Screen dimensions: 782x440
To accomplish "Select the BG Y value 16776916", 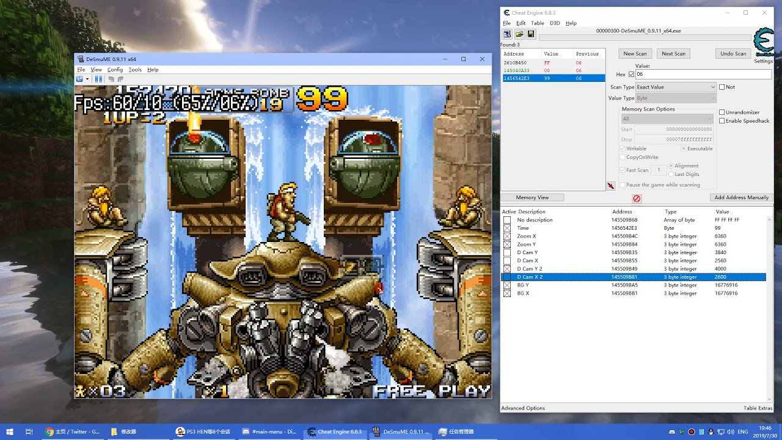I will 726,285.
